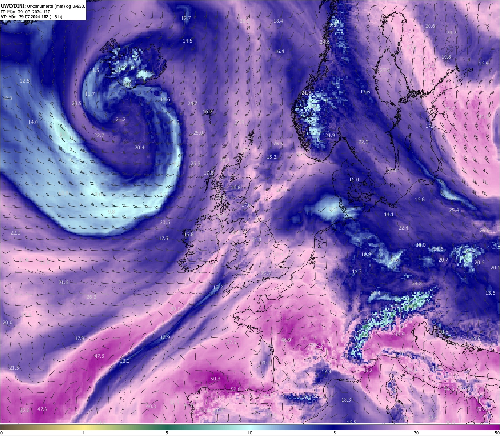Click the 16.4 map value

point(279,51)
